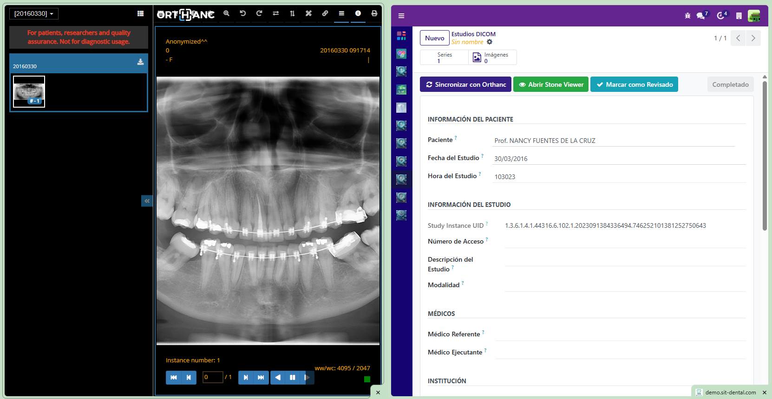Click the link series icon in toolbar

(x=325, y=13)
